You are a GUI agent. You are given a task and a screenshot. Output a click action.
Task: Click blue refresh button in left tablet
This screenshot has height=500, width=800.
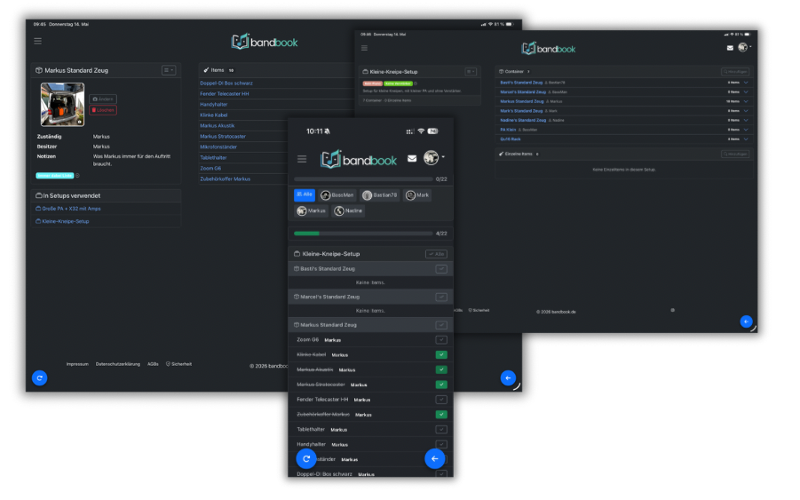click(40, 378)
